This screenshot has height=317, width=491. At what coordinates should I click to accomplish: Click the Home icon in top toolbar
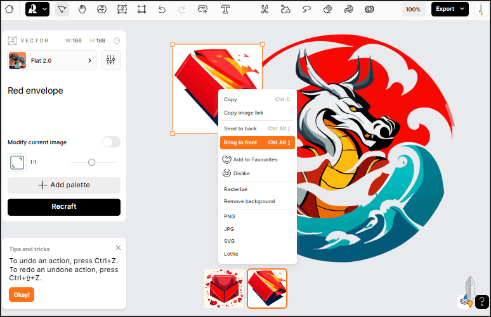9,9
